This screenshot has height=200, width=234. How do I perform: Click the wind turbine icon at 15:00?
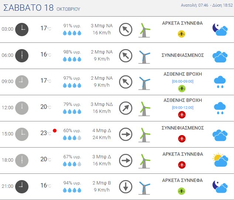pyautogui.click(x=145, y=134)
